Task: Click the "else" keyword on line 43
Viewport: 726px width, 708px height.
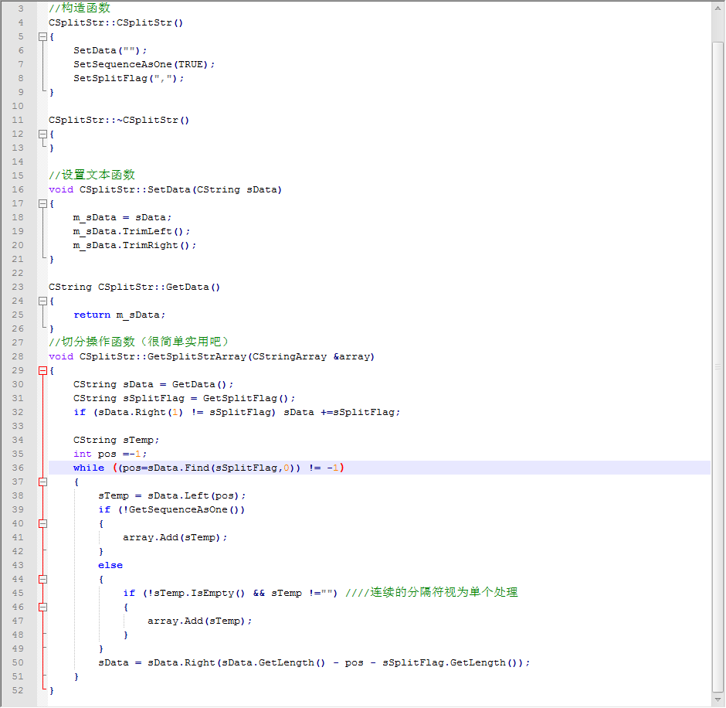Action: click(x=110, y=565)
